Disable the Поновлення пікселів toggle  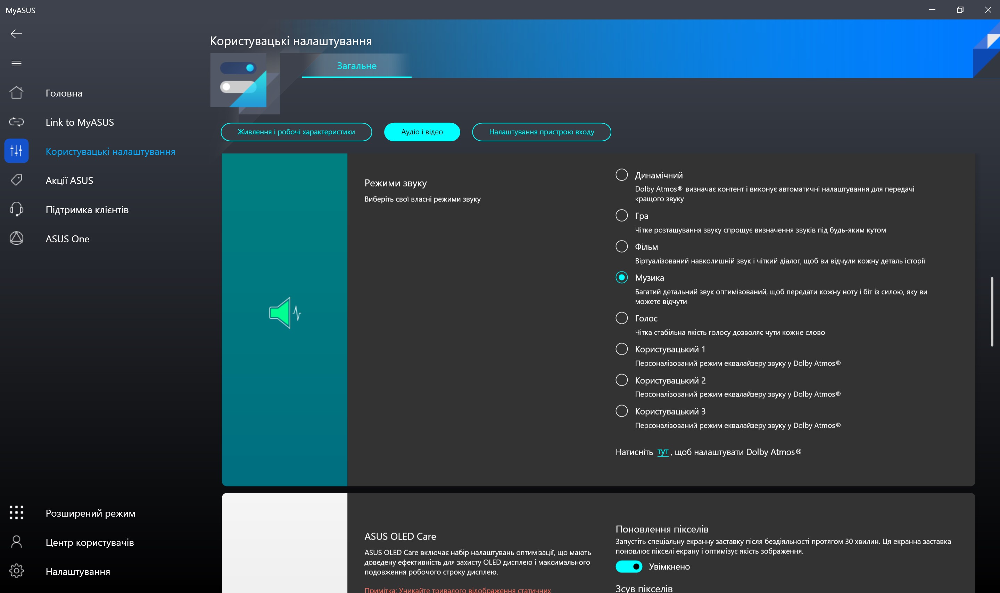click(629, 566)
